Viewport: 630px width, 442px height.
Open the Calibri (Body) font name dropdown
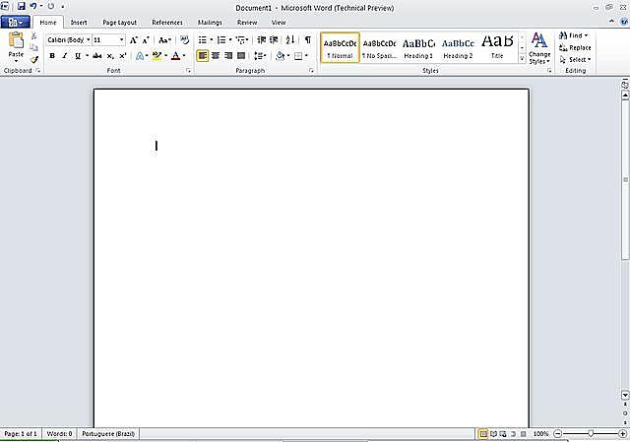coord(88,39)
